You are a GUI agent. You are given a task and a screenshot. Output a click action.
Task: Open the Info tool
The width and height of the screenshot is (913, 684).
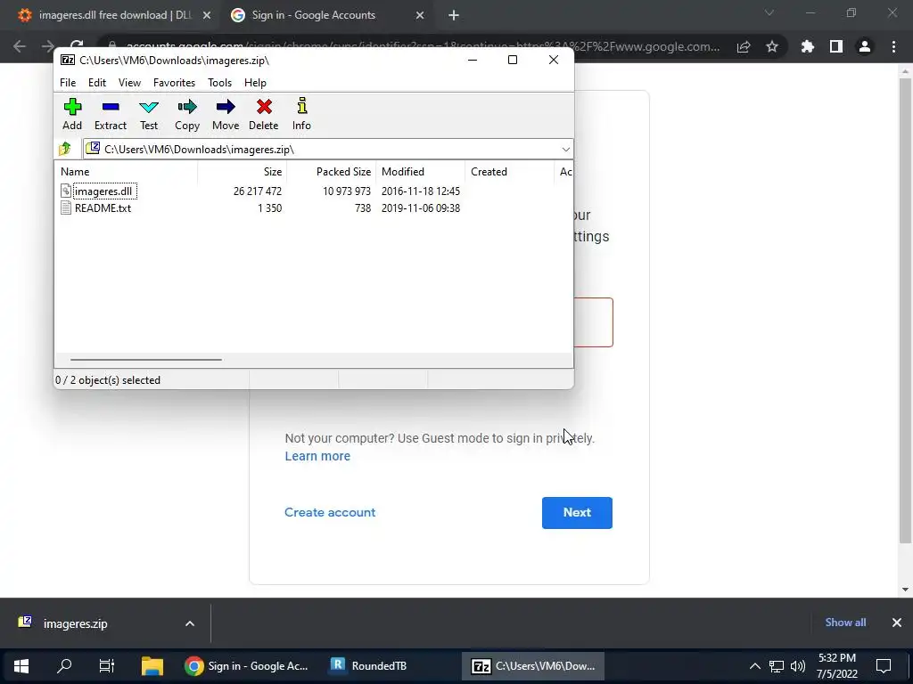301,114
